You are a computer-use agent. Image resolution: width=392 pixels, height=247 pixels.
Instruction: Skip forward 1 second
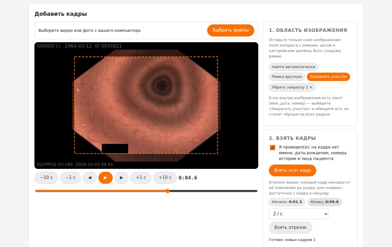coord(141,178)
